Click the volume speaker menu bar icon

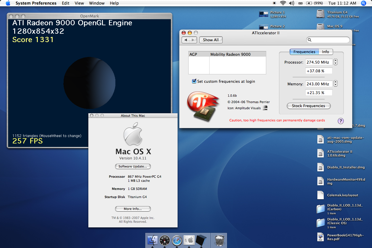click(291, 3)
